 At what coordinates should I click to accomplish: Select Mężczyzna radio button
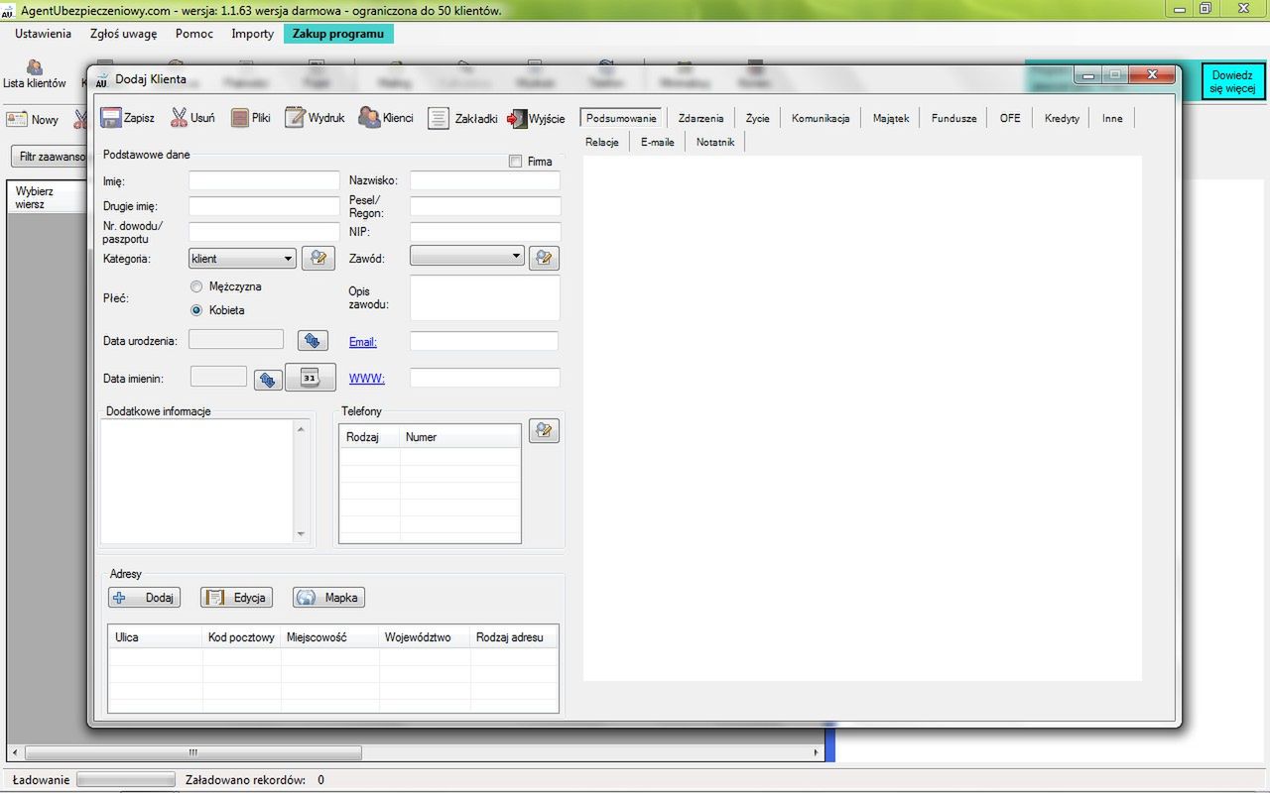tap(196, 286)
